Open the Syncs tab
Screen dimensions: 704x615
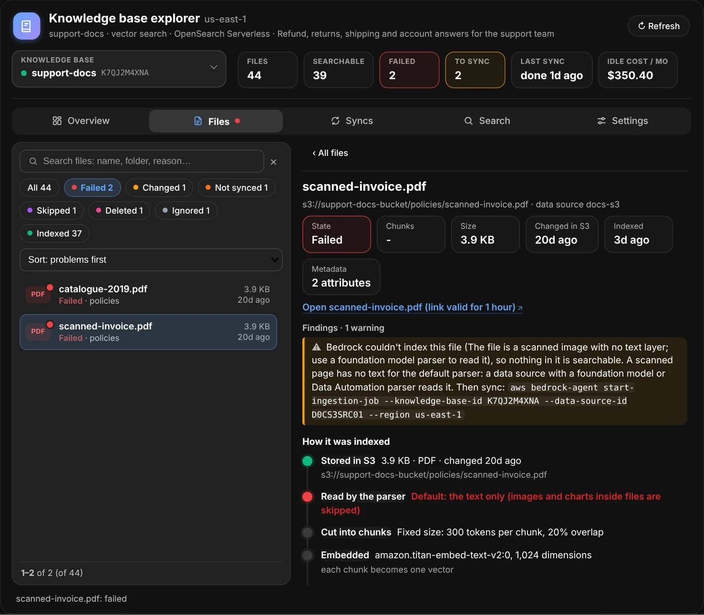point(352,121)
